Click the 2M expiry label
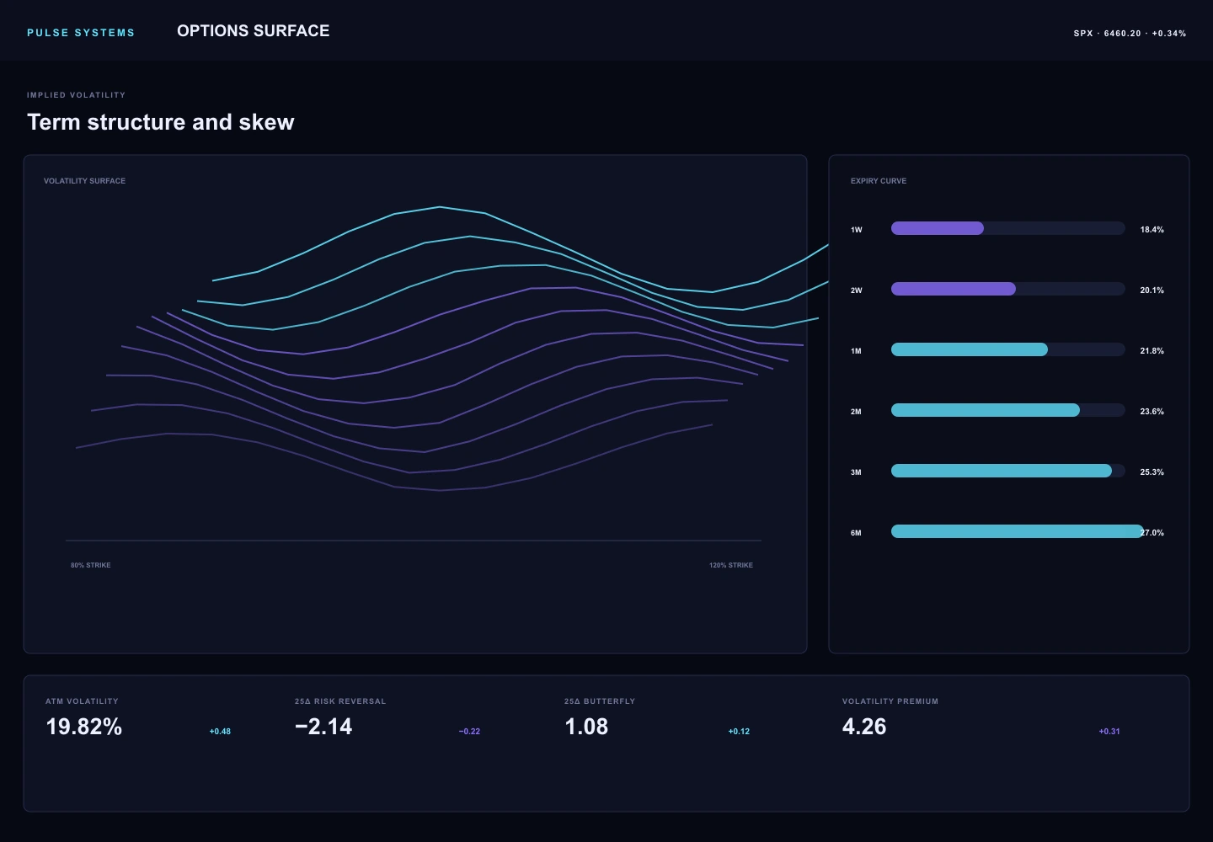This screenshot has height=842, width=1213. pos(856,412)
